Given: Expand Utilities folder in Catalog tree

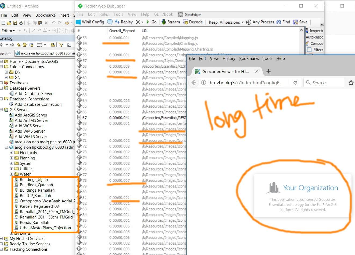Looking at the screenshot, I should pyautogui.click(x=12, y=169).
